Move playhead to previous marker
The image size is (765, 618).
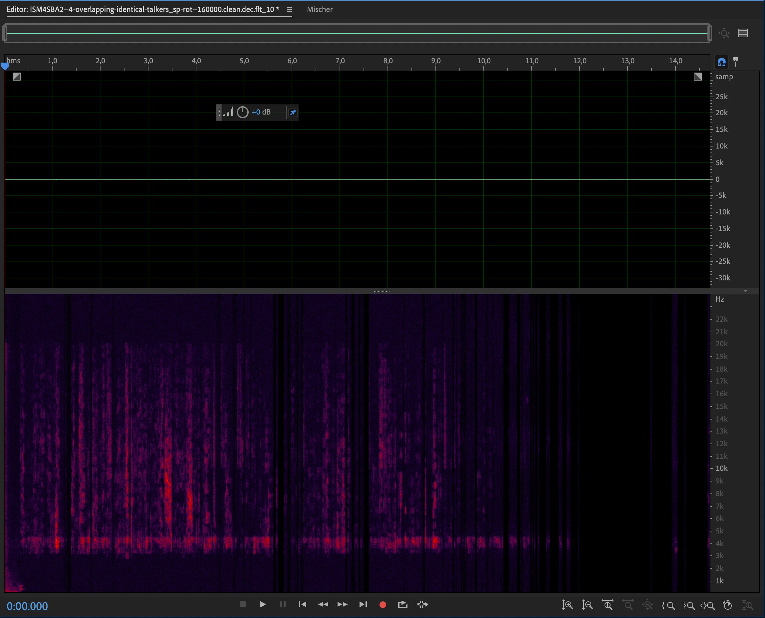coord(303,604)
